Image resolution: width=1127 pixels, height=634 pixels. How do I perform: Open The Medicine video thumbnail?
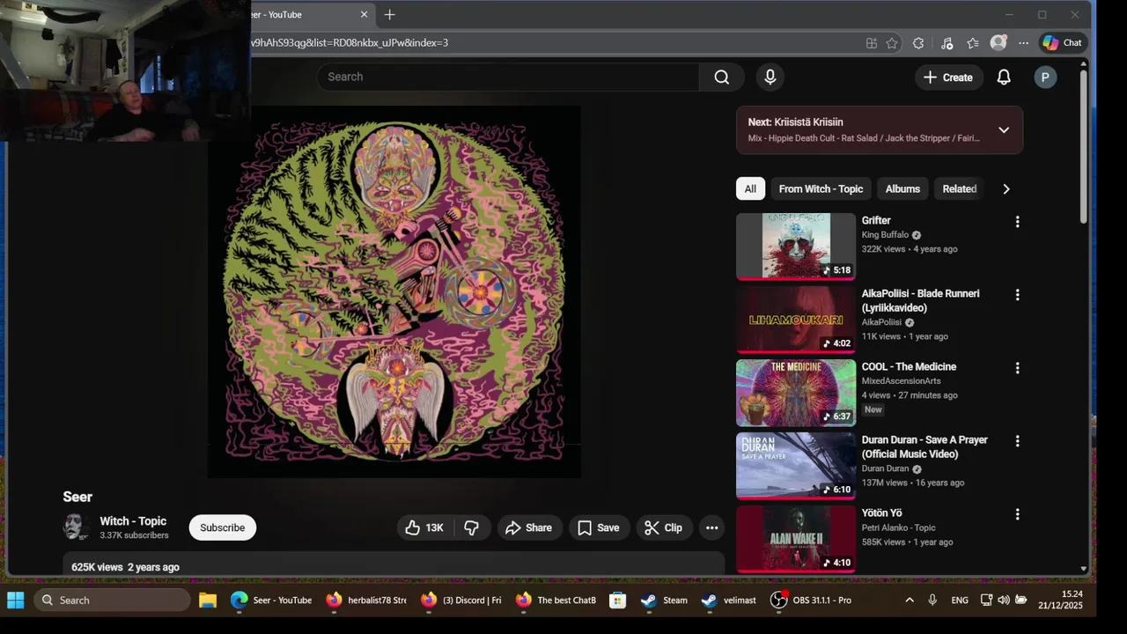[796, 393]
